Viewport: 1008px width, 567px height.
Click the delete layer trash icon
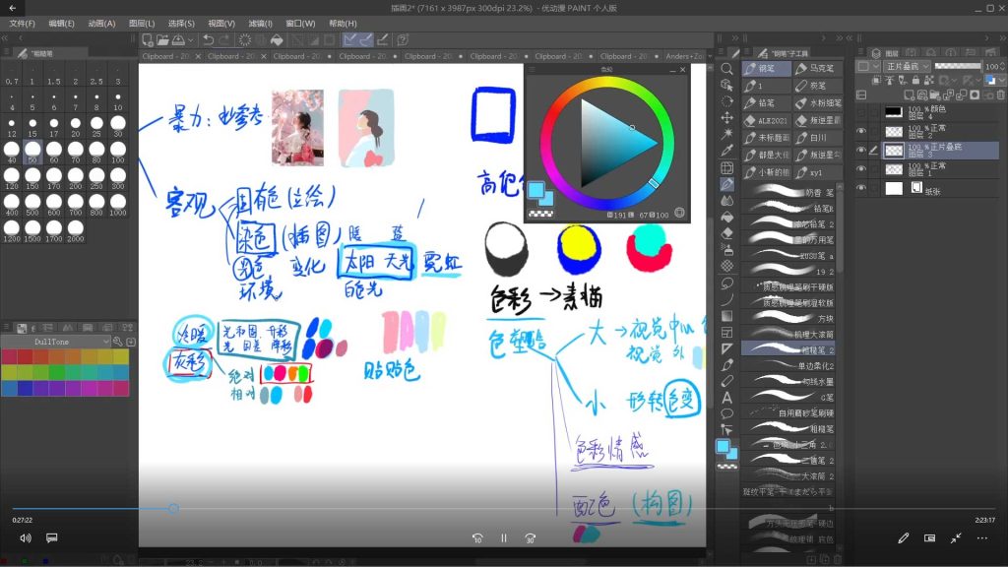click(1000, 95)
